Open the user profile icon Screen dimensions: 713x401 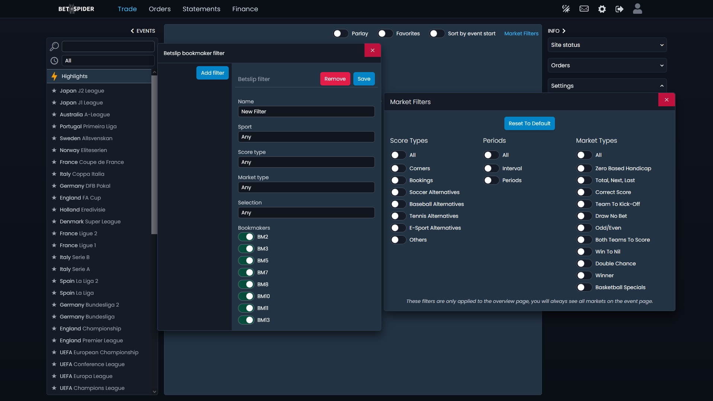pyautogui.click(x=637, y=9)
